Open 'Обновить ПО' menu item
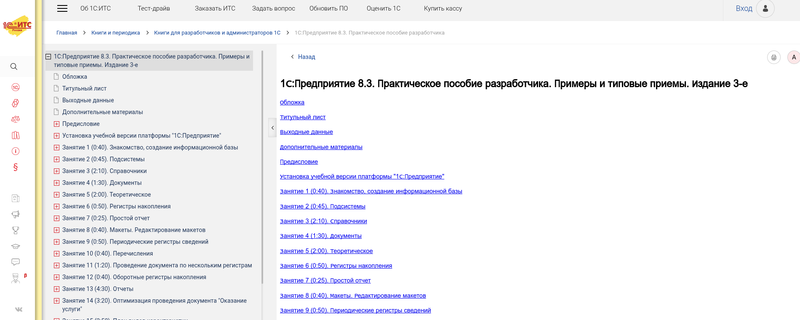The height and width of the screenshot is (320, 800). [x=329, y=8]
